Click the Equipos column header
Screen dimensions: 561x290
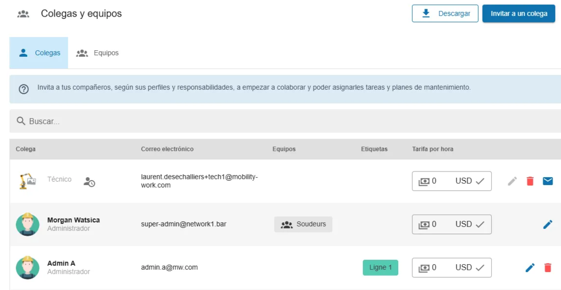[284, 149]
